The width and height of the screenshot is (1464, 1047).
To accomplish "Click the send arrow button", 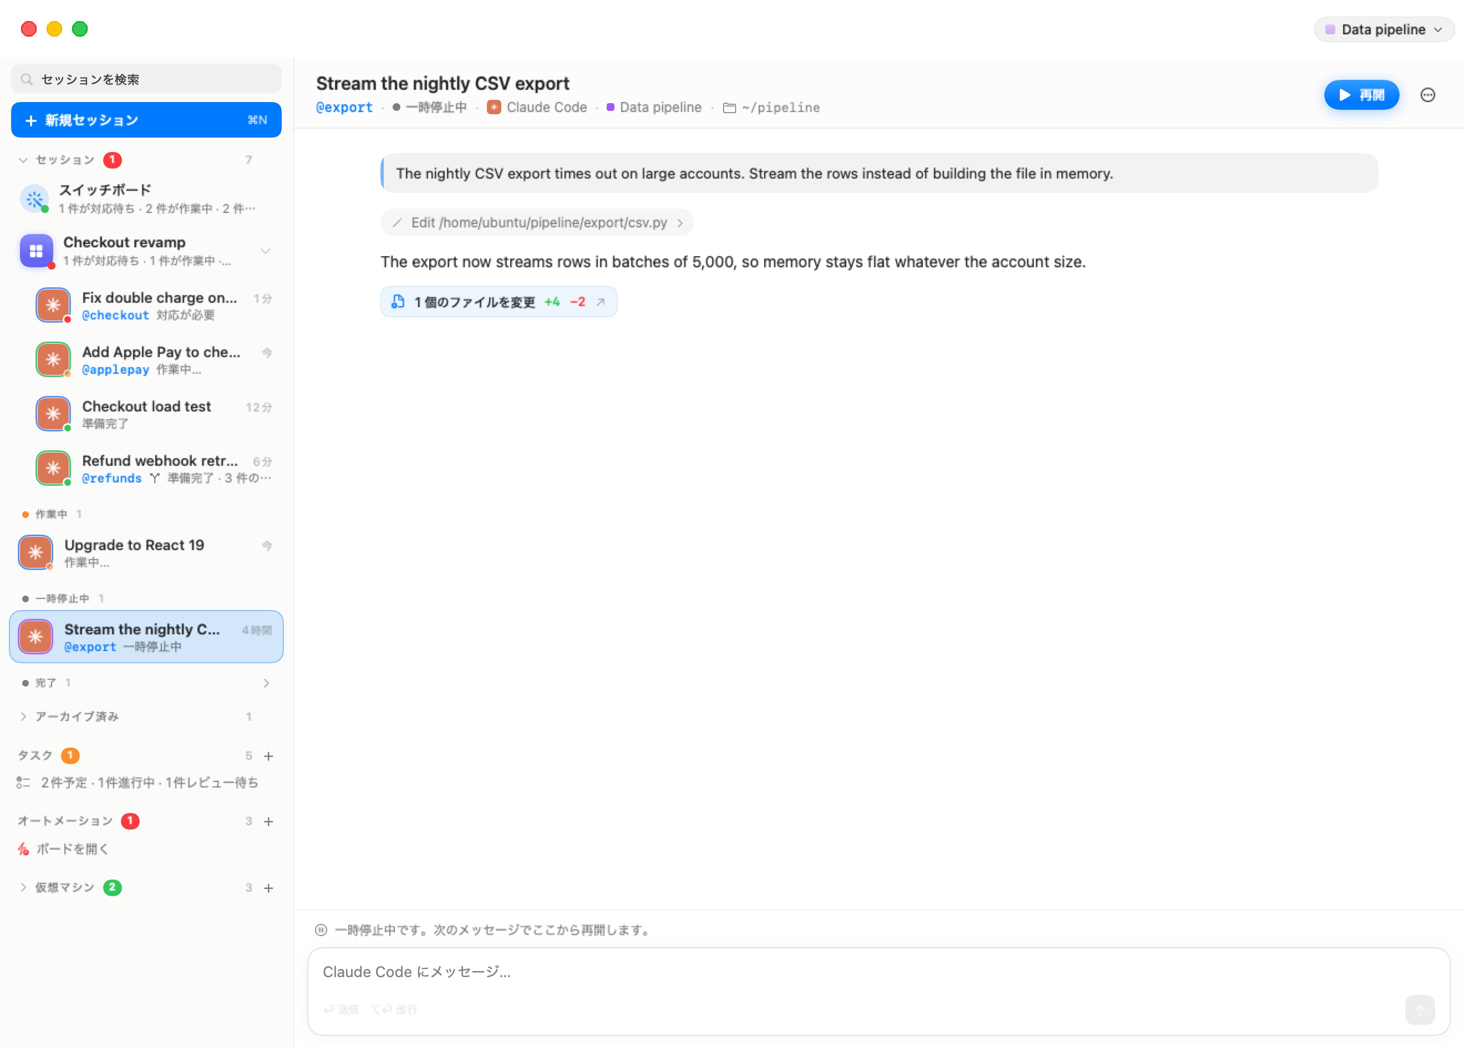I will point(1420,1010).
